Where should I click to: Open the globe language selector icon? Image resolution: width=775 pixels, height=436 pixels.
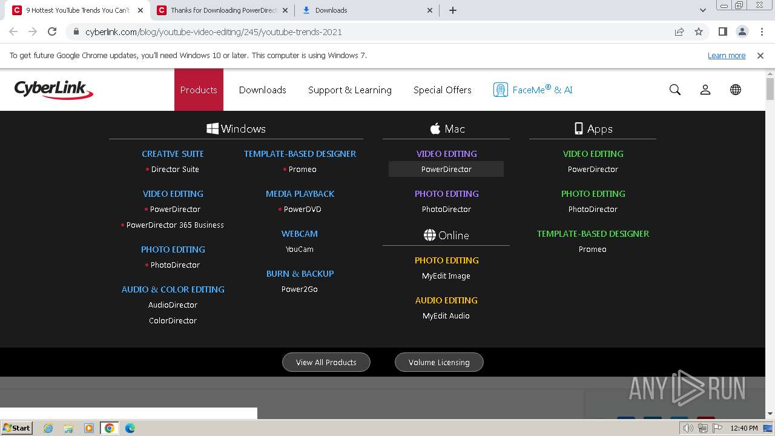(x=736, y=90)
